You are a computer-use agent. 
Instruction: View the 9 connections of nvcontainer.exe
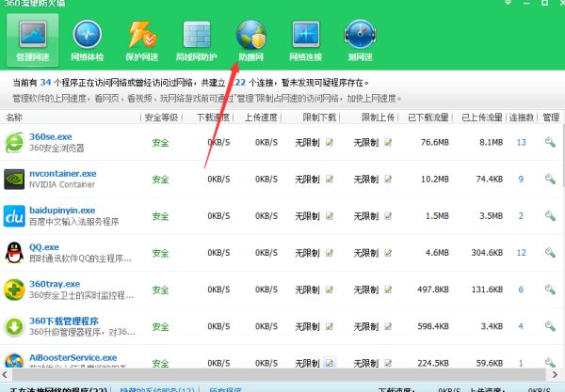(x=521, y=180)
